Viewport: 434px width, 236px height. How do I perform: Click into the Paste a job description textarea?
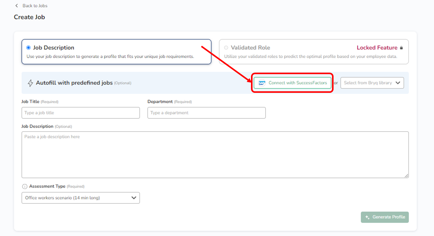point(215,155)
